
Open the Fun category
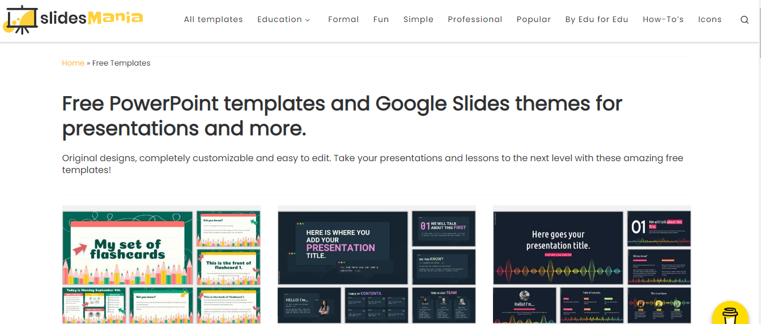[381, 19]
